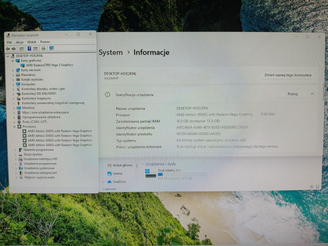Select Urządzenia interfejsu HID item
Screen dimensions: 328x246
click(40, 159)
